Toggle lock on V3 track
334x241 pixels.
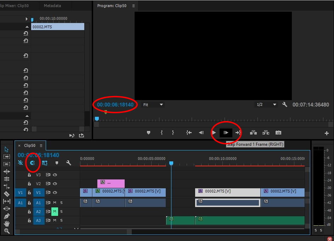[30, 175]
